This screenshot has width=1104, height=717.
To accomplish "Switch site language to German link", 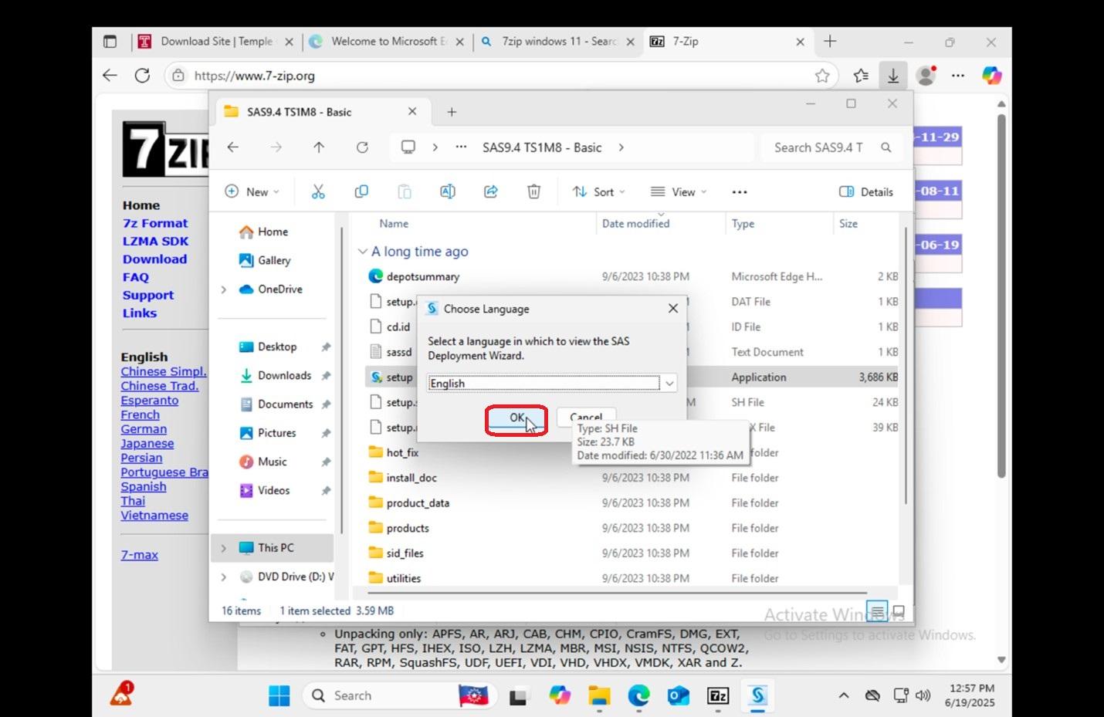I will pos(144,429).
